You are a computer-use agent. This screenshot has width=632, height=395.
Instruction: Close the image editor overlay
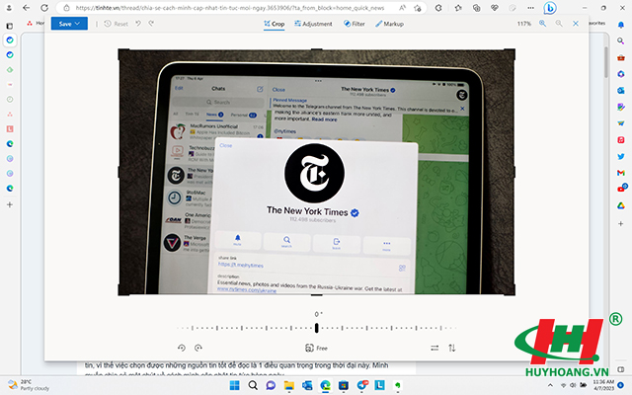(576, 24)
